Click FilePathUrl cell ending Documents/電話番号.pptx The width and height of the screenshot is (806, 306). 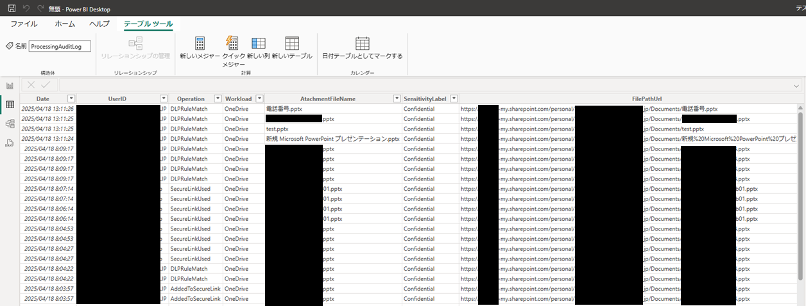(628, 109)
